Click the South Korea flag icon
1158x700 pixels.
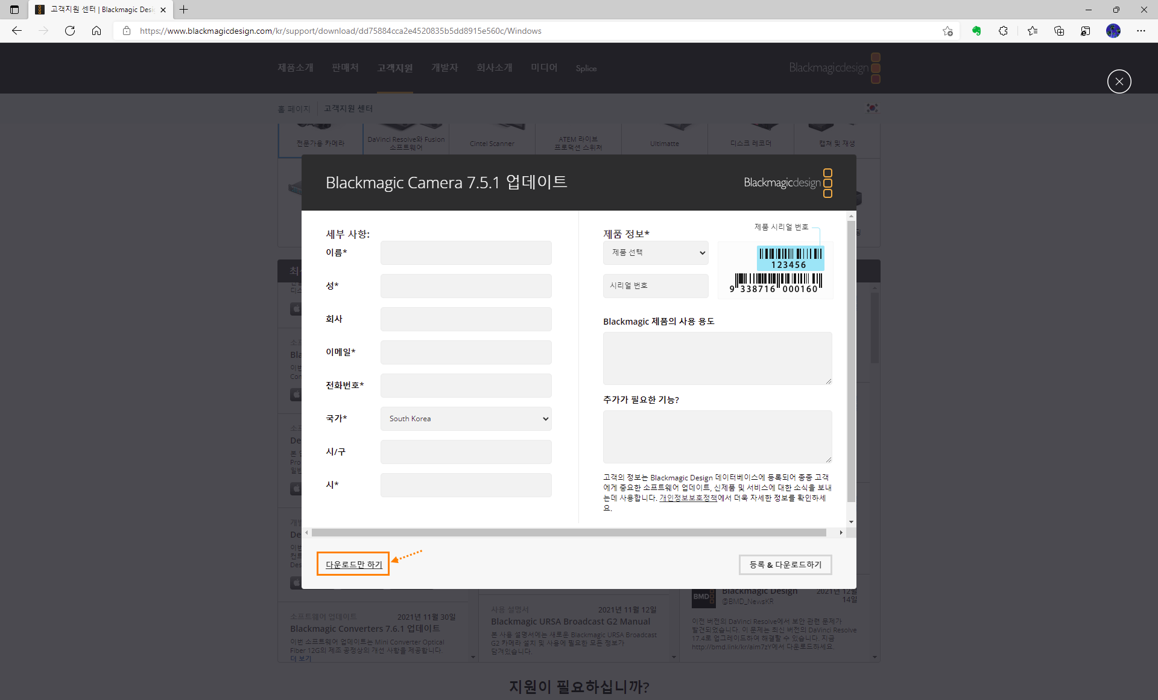[x=872, y=108]
